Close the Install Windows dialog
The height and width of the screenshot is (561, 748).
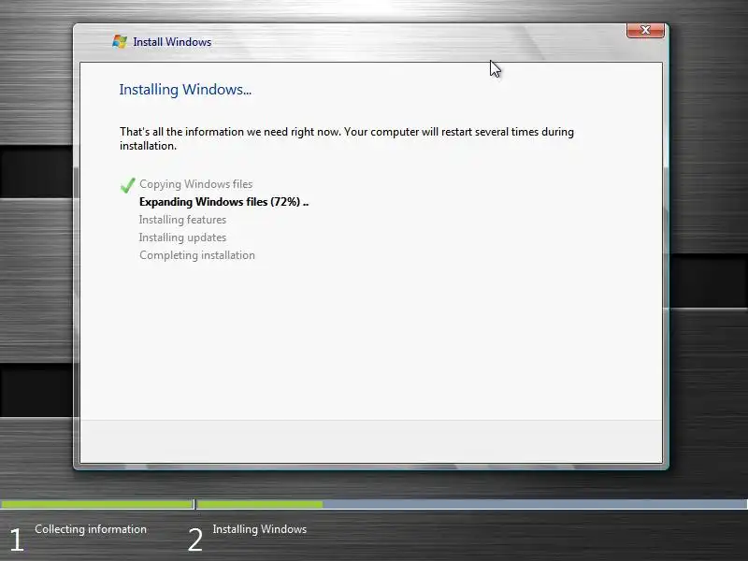click(x=645, y=30)
